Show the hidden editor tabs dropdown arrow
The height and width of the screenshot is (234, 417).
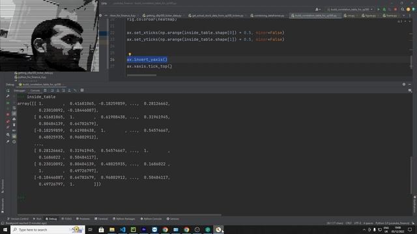pyautogui.click(x=404, y=16)
